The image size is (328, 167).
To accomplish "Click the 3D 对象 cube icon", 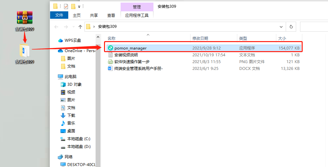I will 63,84.
